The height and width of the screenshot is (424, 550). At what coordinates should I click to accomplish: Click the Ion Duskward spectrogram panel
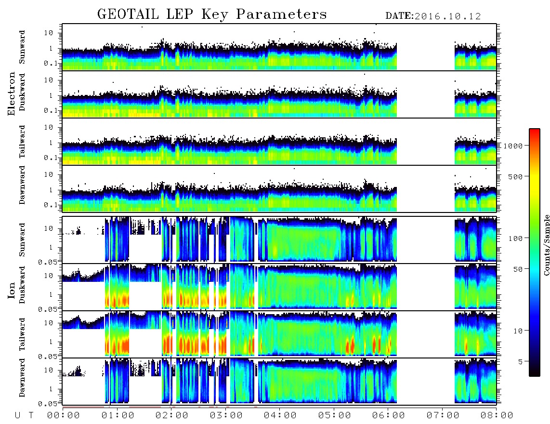tap(279, 287)
